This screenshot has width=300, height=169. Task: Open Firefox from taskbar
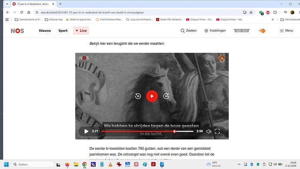click(x=67, y=164)
